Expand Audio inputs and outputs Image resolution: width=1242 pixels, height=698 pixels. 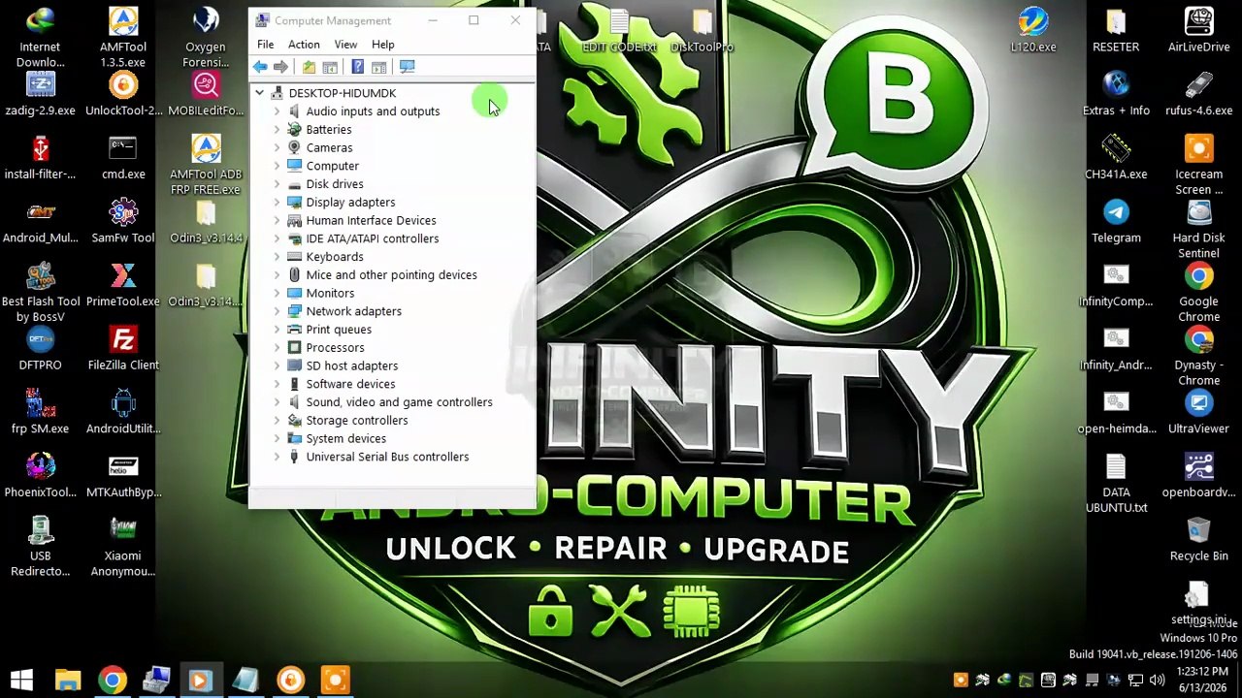point(277,111)
